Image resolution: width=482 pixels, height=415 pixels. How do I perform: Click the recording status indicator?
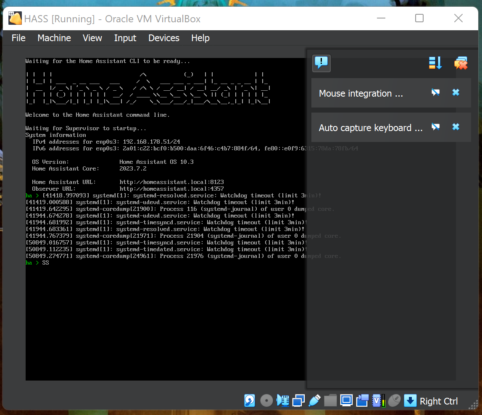[362, 401]
